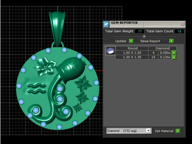Viewport: 192px width, 144px height.
Task: Click the 0.05tw weight cell
Action: 165,53
